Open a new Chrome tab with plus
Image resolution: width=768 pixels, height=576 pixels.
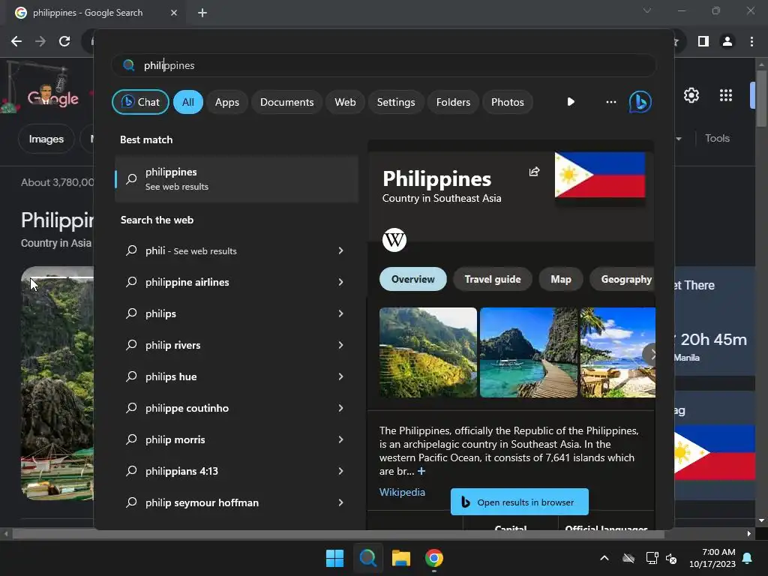(x=202, y=13)
